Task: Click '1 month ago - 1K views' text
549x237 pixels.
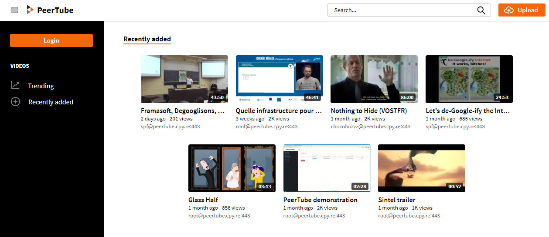Action: (x=405, y=208)
